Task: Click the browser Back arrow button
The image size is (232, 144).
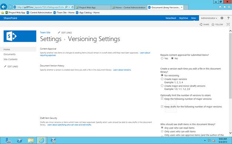Action: pos(4,7)
